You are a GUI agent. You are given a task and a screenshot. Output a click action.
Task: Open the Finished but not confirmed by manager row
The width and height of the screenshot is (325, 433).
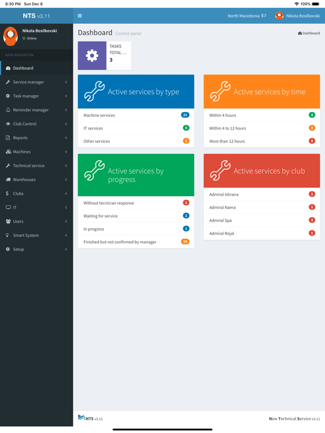point(136,242)
